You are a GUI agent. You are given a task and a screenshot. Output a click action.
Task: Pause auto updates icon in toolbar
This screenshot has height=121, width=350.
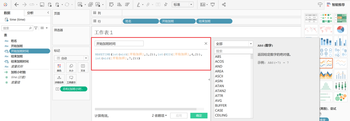[x=57, y=5]
